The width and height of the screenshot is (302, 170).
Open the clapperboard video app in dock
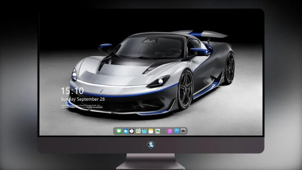point(144,131)
